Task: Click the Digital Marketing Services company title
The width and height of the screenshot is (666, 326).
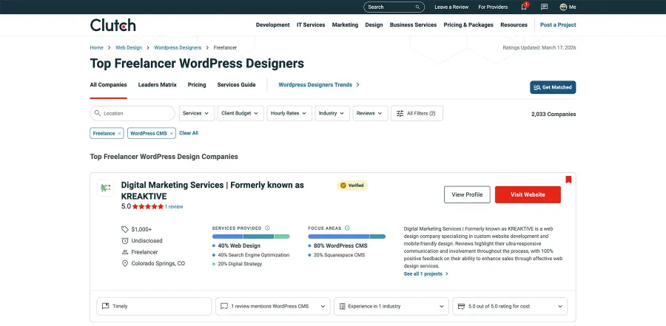Action: coord(212,191)
